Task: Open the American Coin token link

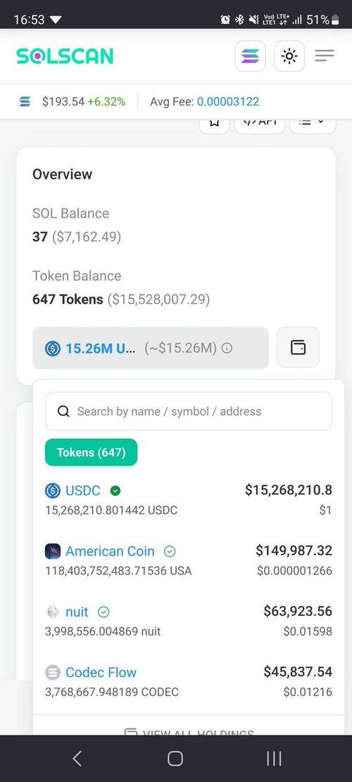Action: point(111,551)
